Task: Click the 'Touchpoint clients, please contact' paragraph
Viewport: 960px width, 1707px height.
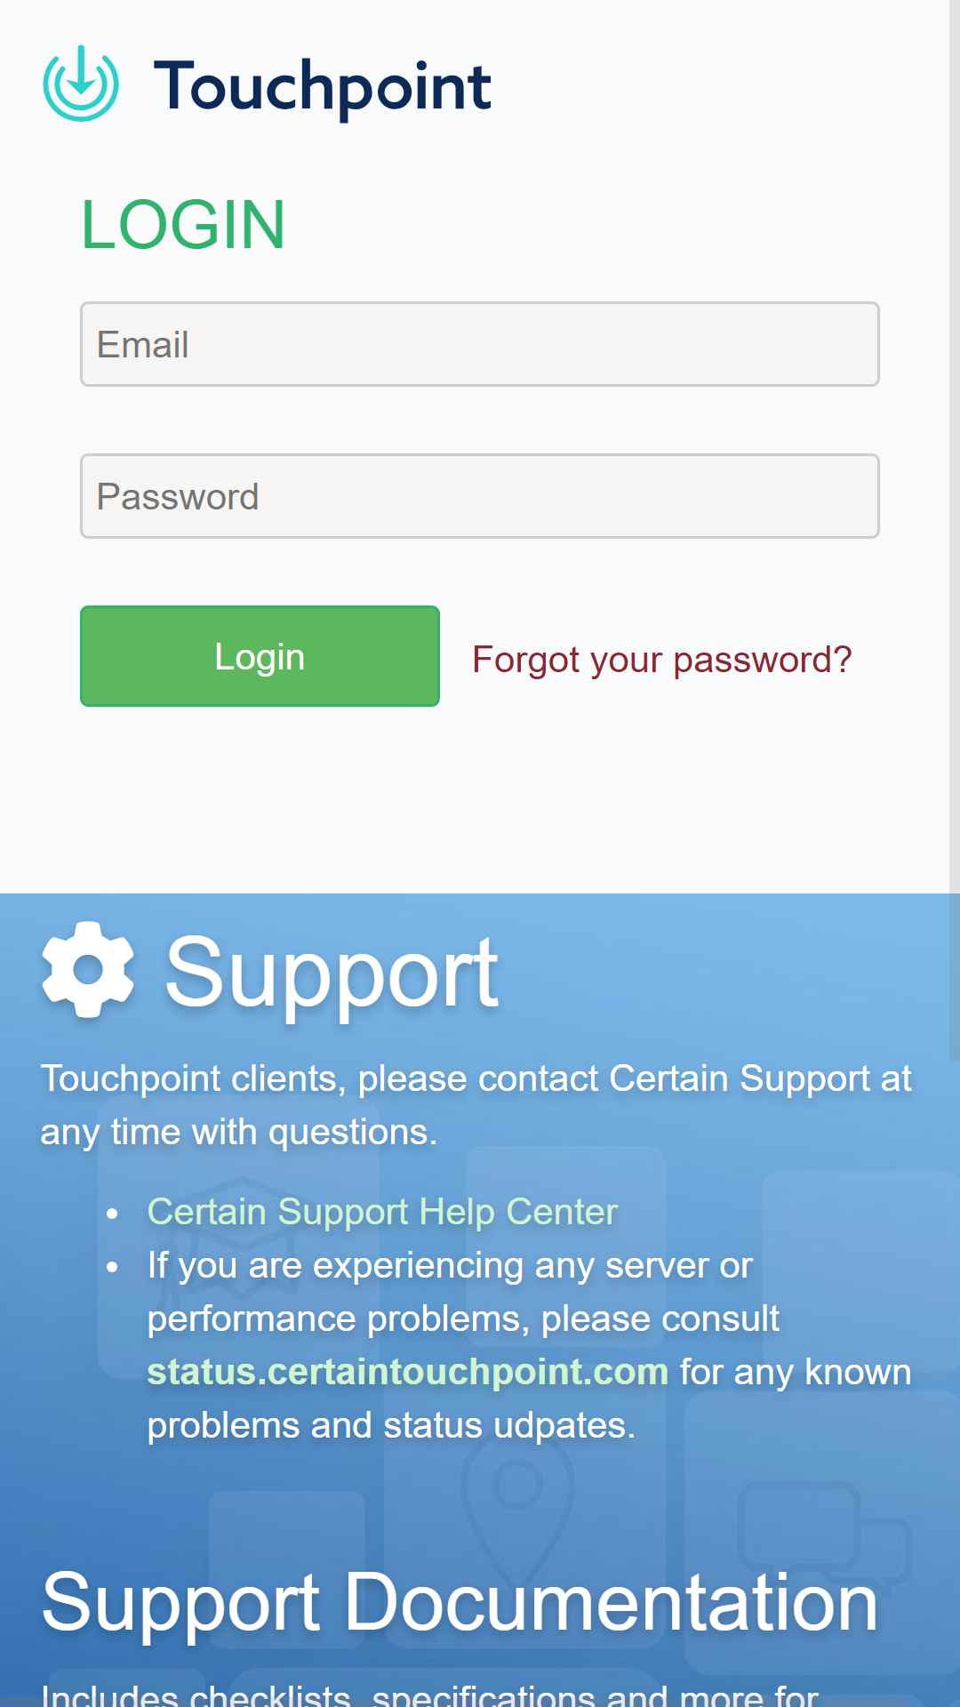Action: tap(476, 1105)
